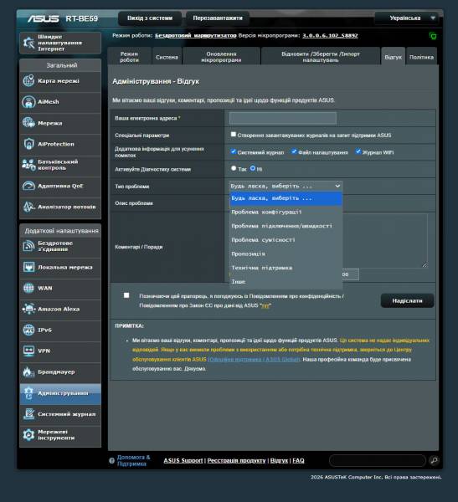
Task: Click the Аналізатор потоків icon
Action: (28, 207)
